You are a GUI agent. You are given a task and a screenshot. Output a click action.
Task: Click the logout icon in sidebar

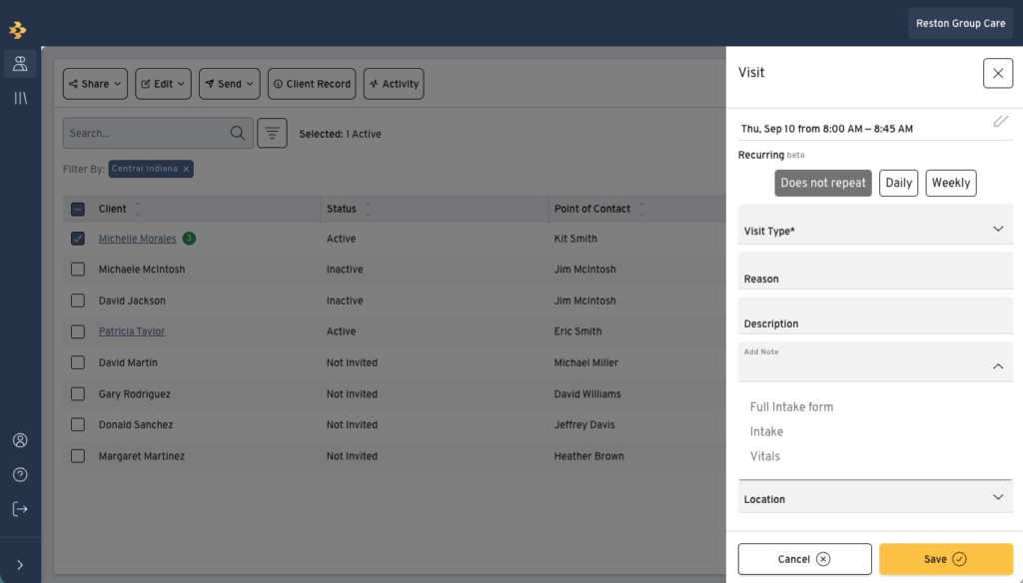20,509
